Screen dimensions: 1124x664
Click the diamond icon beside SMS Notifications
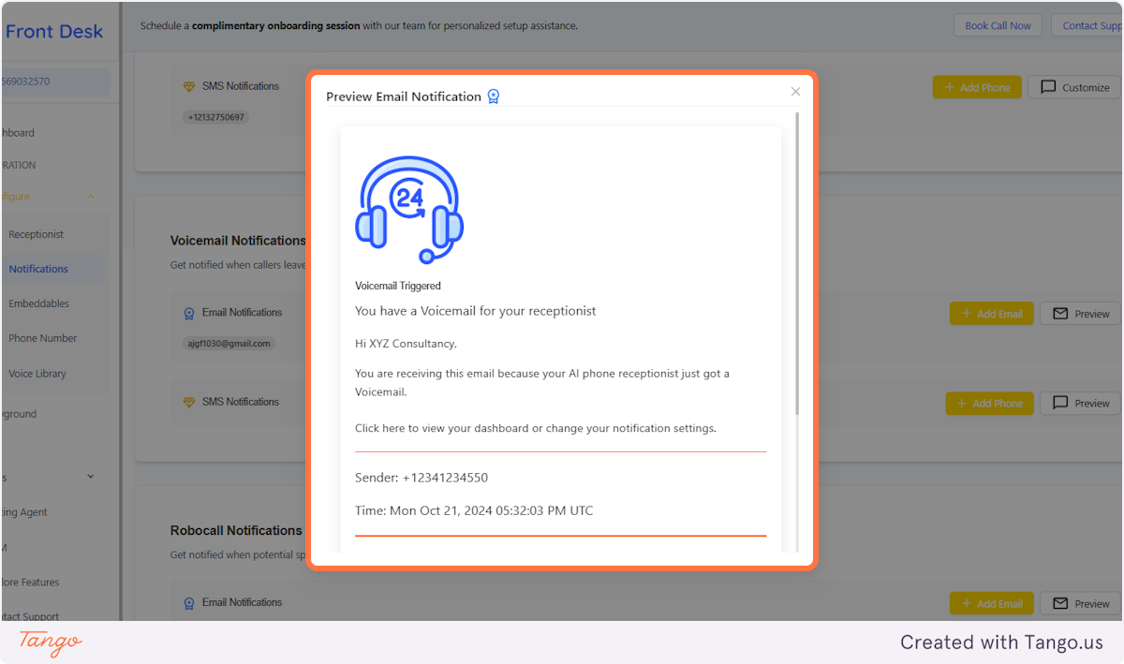tap(188, 86)
